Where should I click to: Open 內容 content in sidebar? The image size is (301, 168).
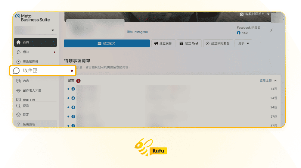pos(36,81)
